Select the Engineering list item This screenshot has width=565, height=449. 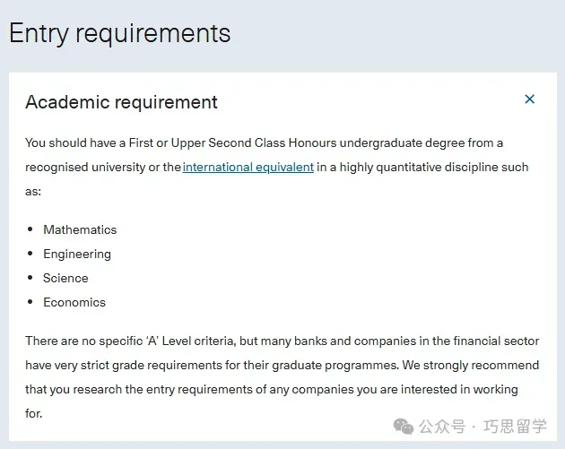(77, 255)
